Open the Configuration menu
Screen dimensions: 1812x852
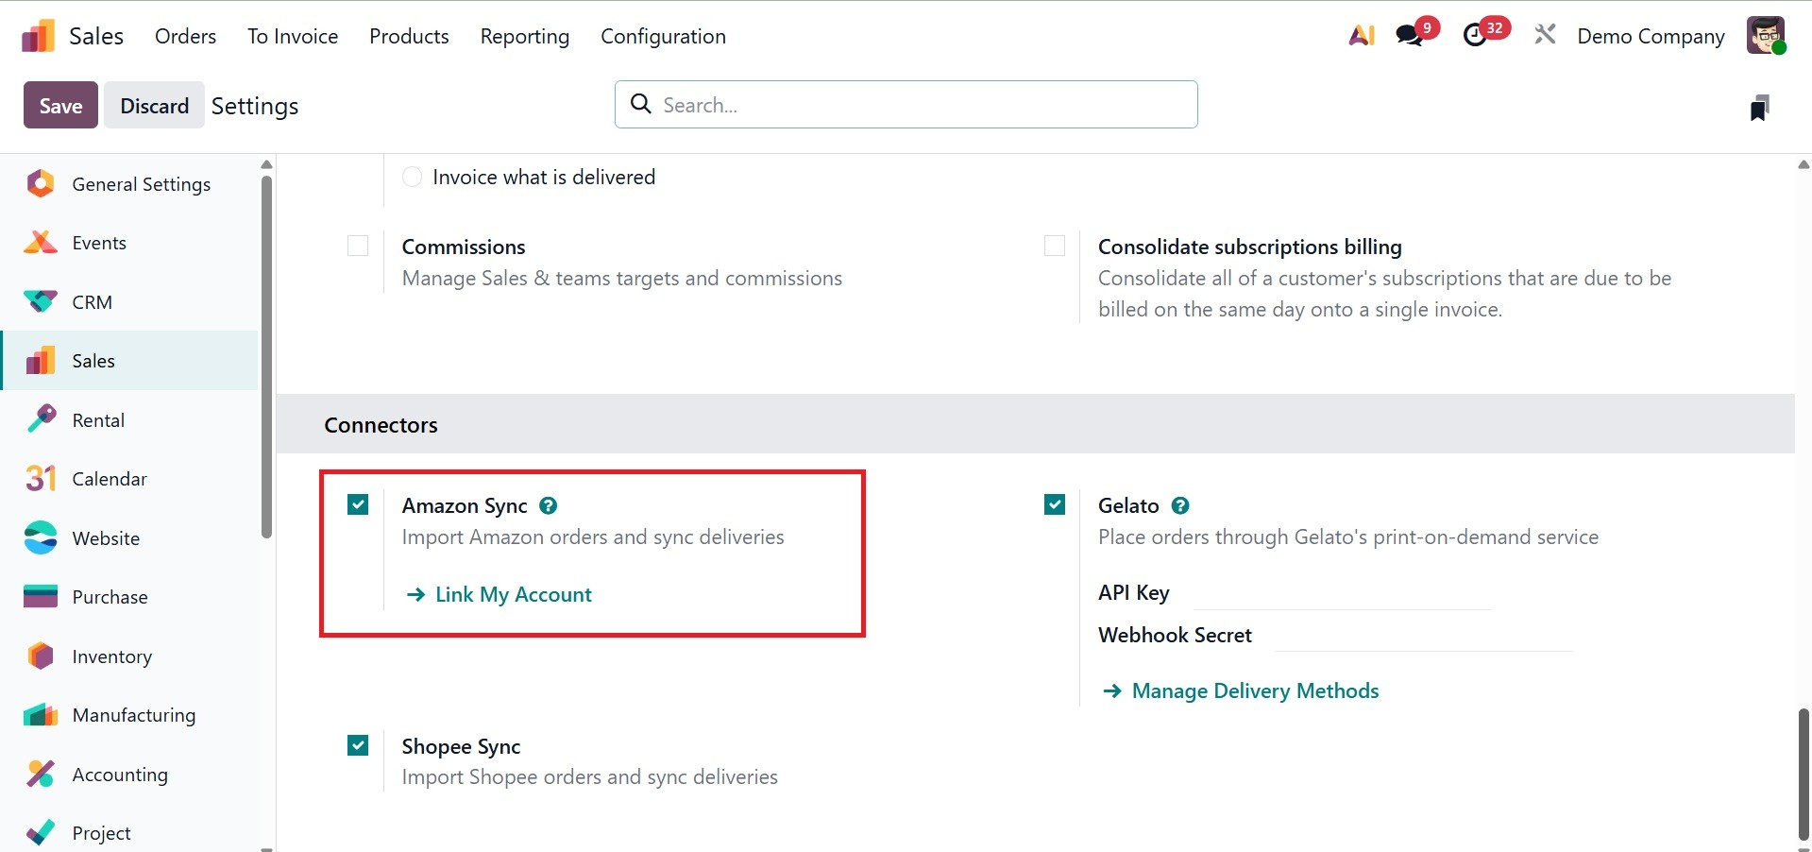click(x=663, y=36)
